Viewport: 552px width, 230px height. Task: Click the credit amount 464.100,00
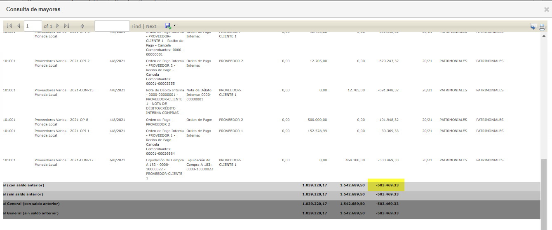[x=355, y=160]
